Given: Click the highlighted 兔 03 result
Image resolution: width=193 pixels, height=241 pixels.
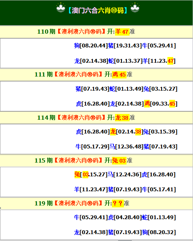Looking at the screenshot, I should pyautogui.click(x=119, y=161).
